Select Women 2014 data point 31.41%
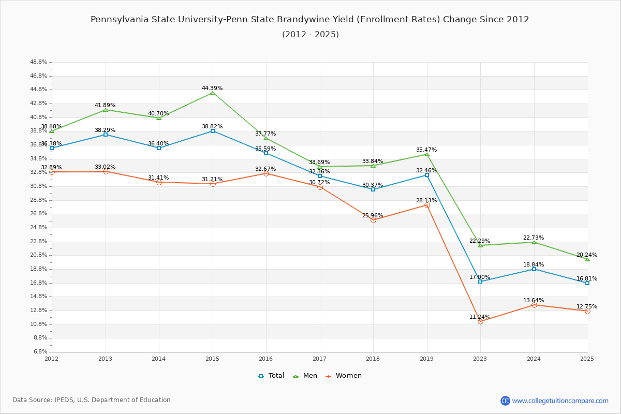The image size is (621, 414). pyautogui.click(x=159, y=182)
